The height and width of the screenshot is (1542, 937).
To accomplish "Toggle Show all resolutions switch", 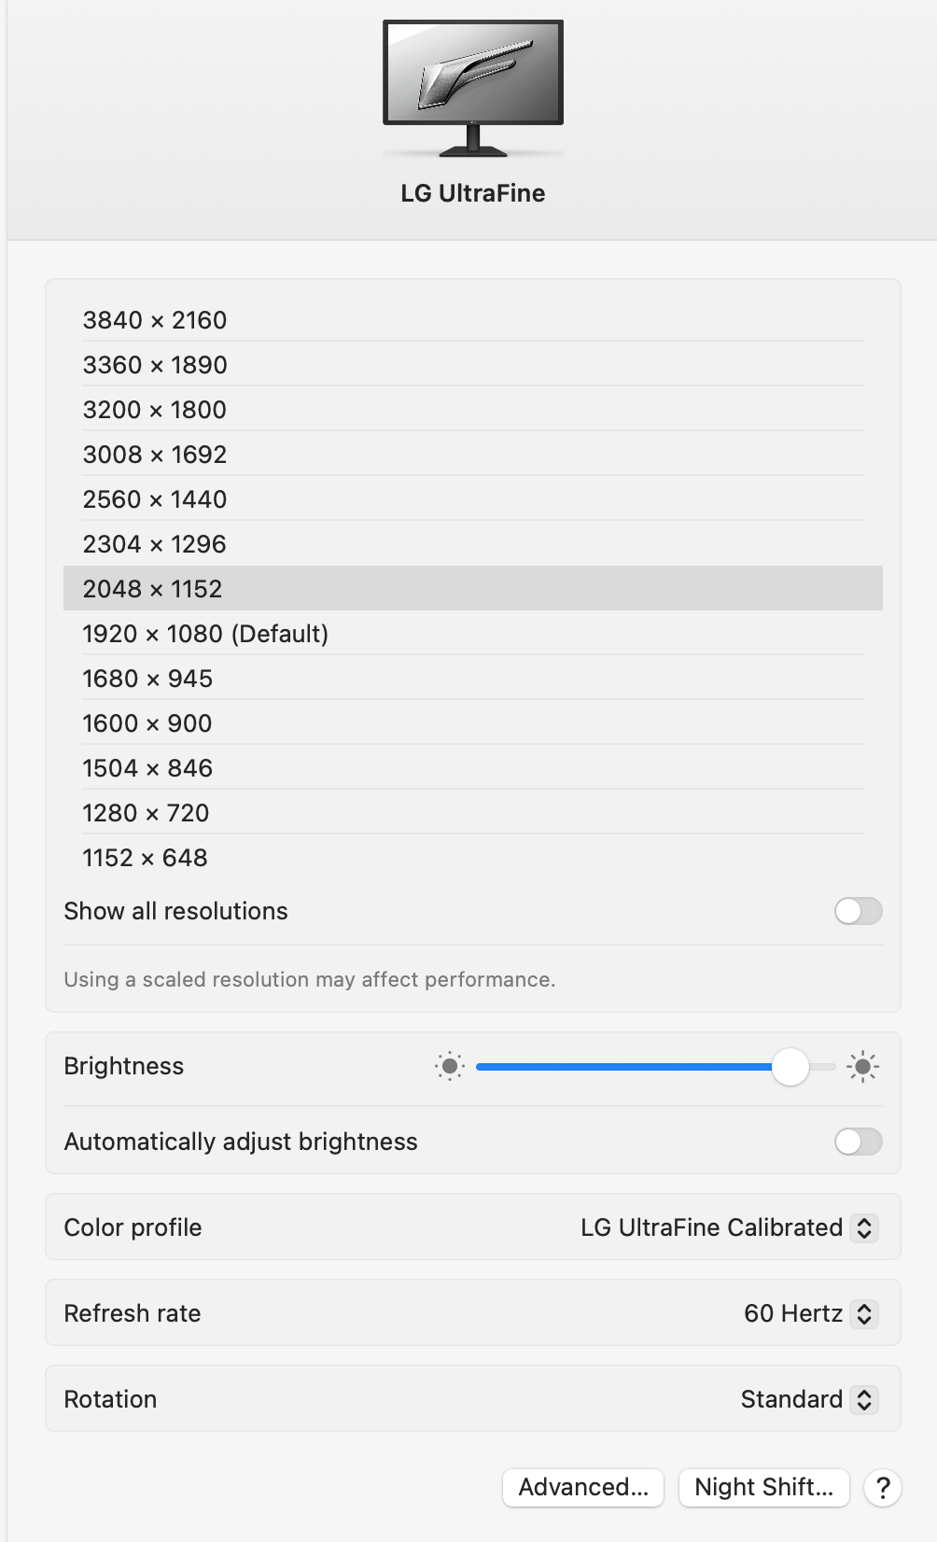I will coord(858,911).
